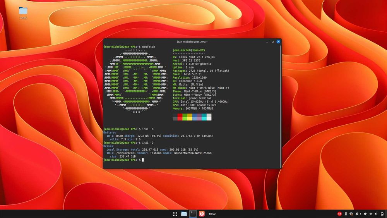Launch the red-orange browser icon in taskbar
Viewport: 387px width, 218px height.
(x=202, y=214)
